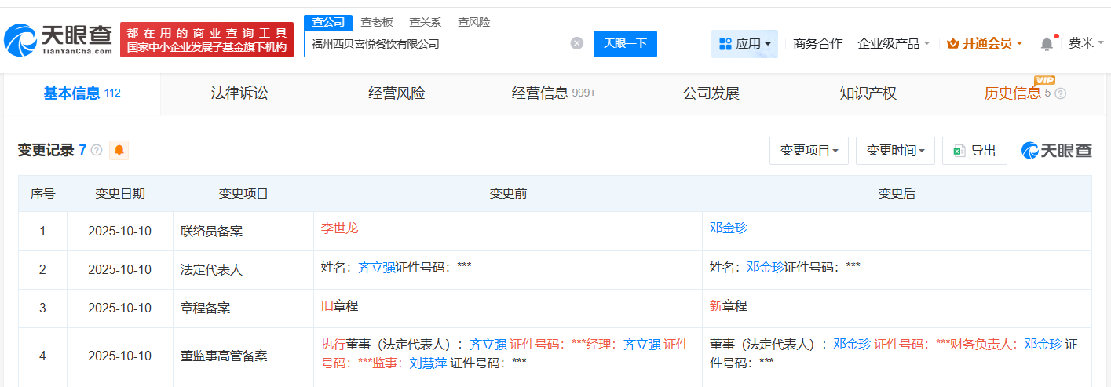Open the 商务合作 link

click(817, 44)
